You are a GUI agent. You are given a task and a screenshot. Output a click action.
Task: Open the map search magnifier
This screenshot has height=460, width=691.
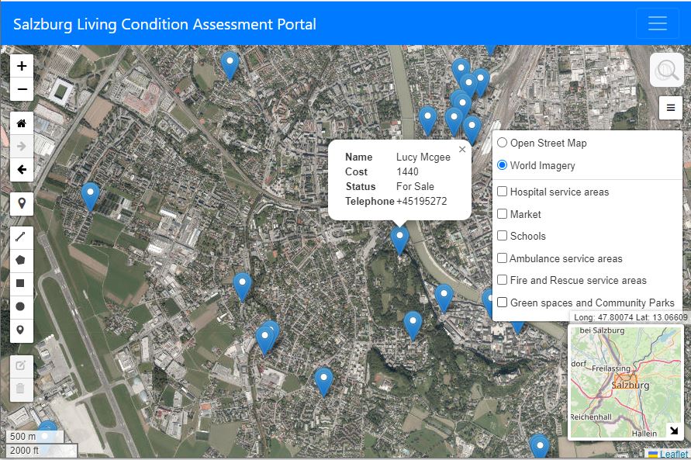pos(666,71)
